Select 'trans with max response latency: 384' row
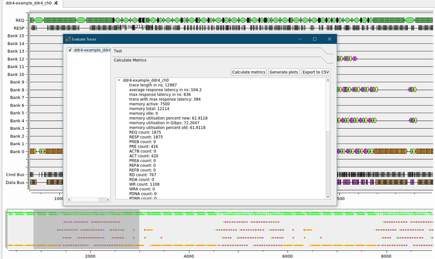 click(165, 99)
